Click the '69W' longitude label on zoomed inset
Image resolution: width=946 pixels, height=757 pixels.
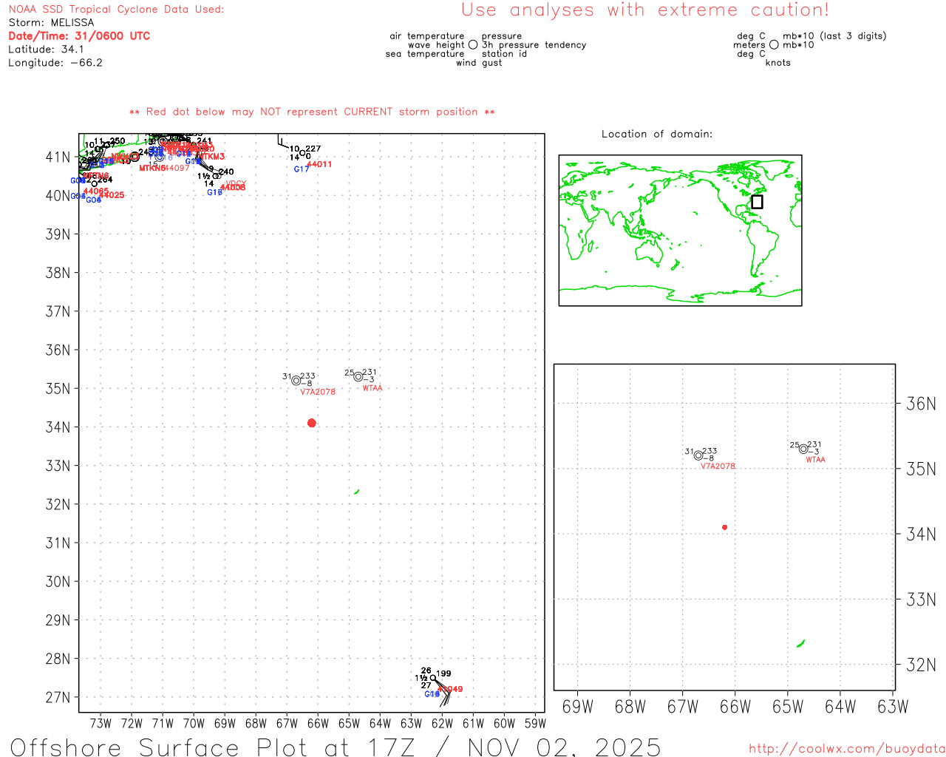tap(578, 707)
